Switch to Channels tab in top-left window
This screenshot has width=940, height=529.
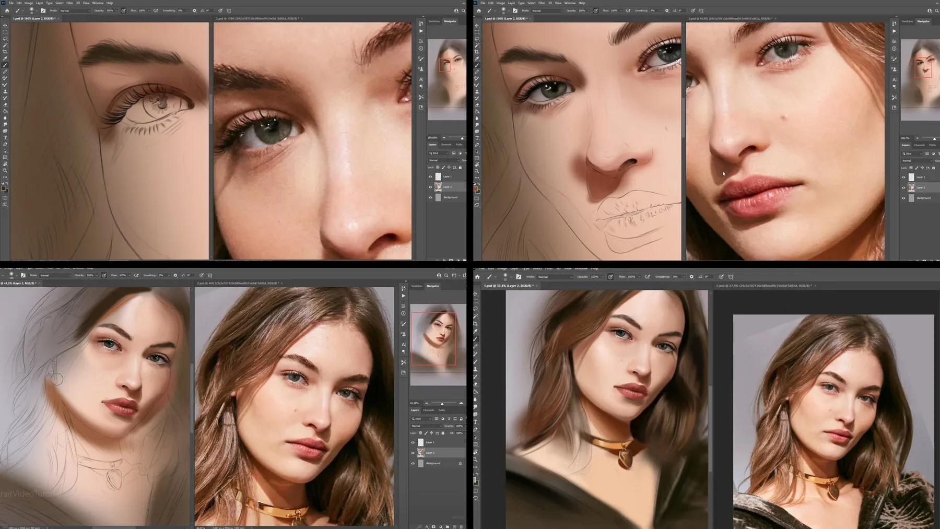446,145
